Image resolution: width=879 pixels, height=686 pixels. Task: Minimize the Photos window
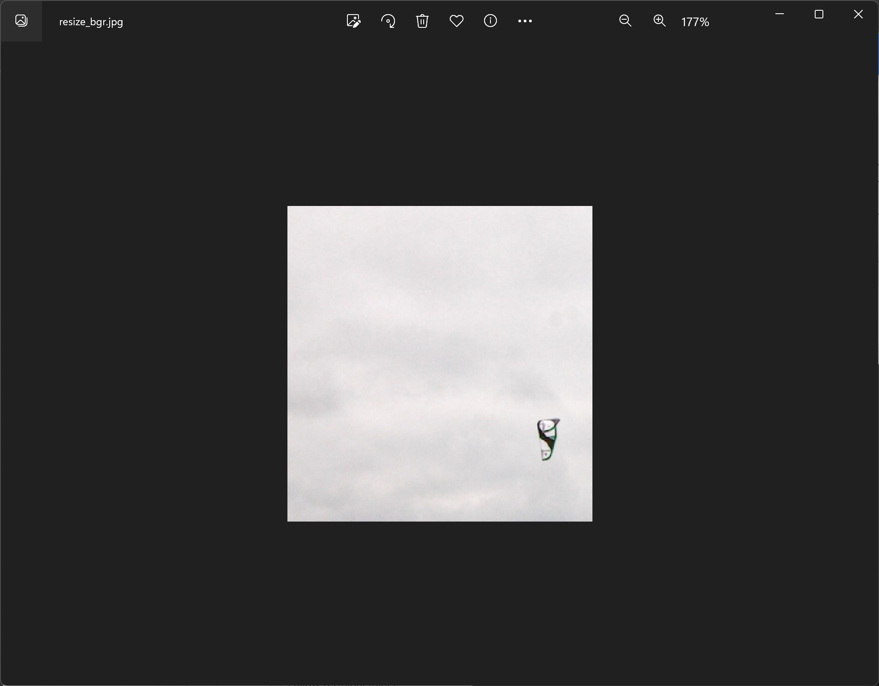[x=780, y=14]
